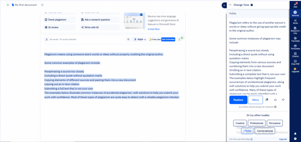The height and width of the screenshot is (142, 301).
Task: Open the Templates panel
Action: (x=295, y=46)
